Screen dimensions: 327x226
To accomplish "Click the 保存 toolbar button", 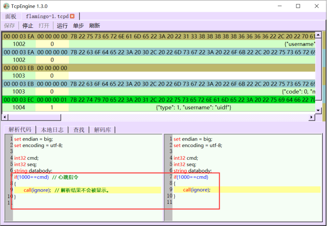I will [x=9, y=26].
